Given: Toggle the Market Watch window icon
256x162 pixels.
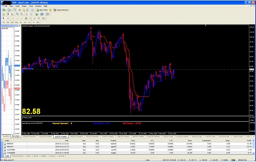Looking at the screenshot, I should point(15,10).
